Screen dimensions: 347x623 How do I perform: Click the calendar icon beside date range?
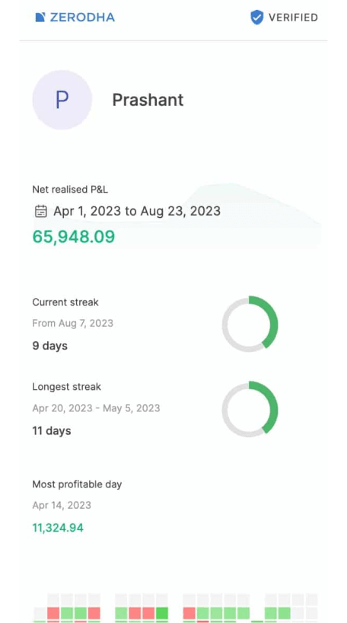40,211
